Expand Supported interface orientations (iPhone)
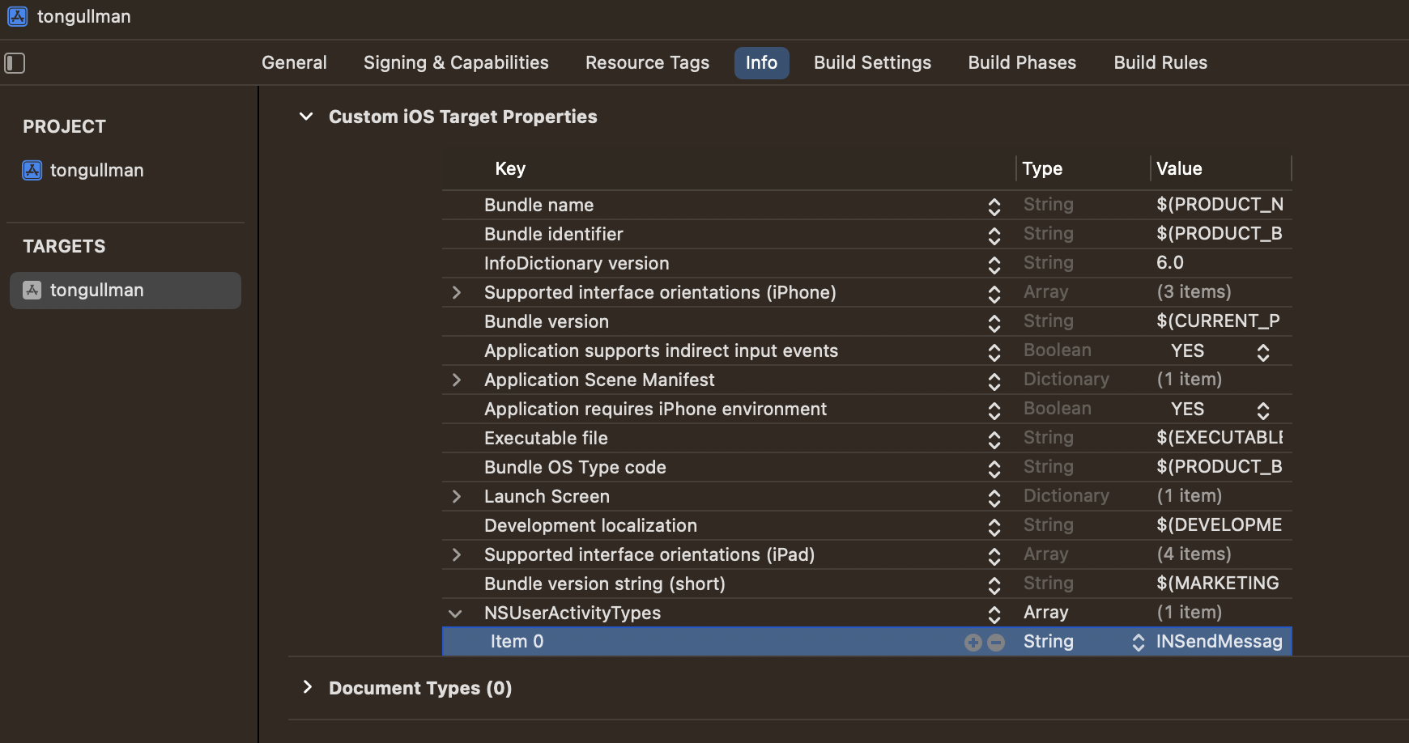This screenshot has height=743, width=1409. tap(458, 293)
